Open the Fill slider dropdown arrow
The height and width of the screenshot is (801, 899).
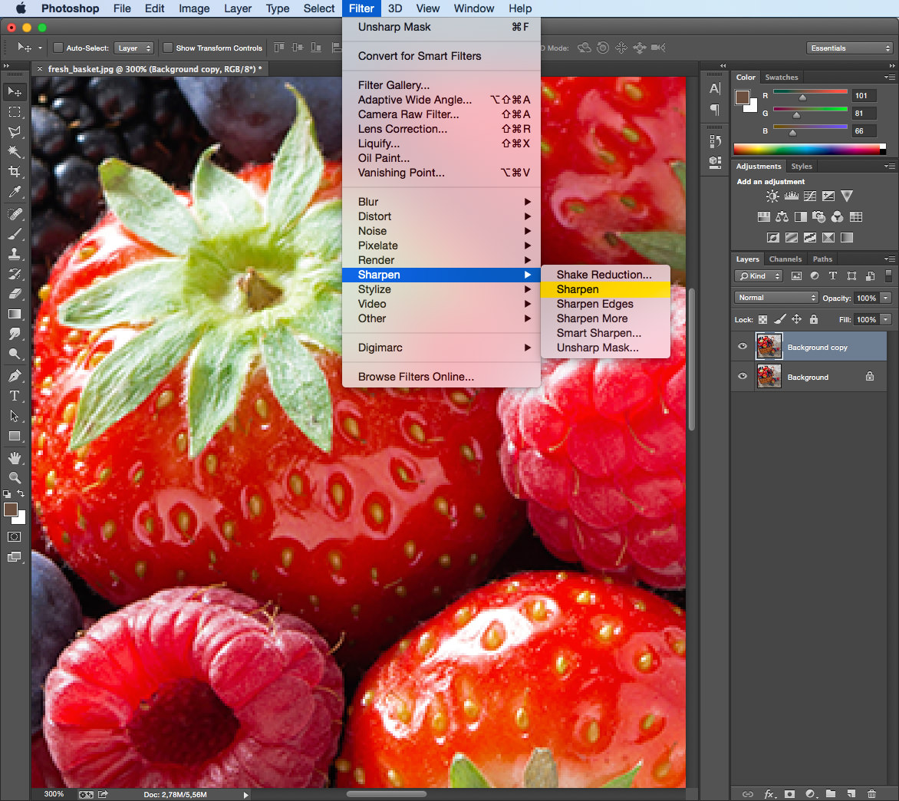pos(887,319)
